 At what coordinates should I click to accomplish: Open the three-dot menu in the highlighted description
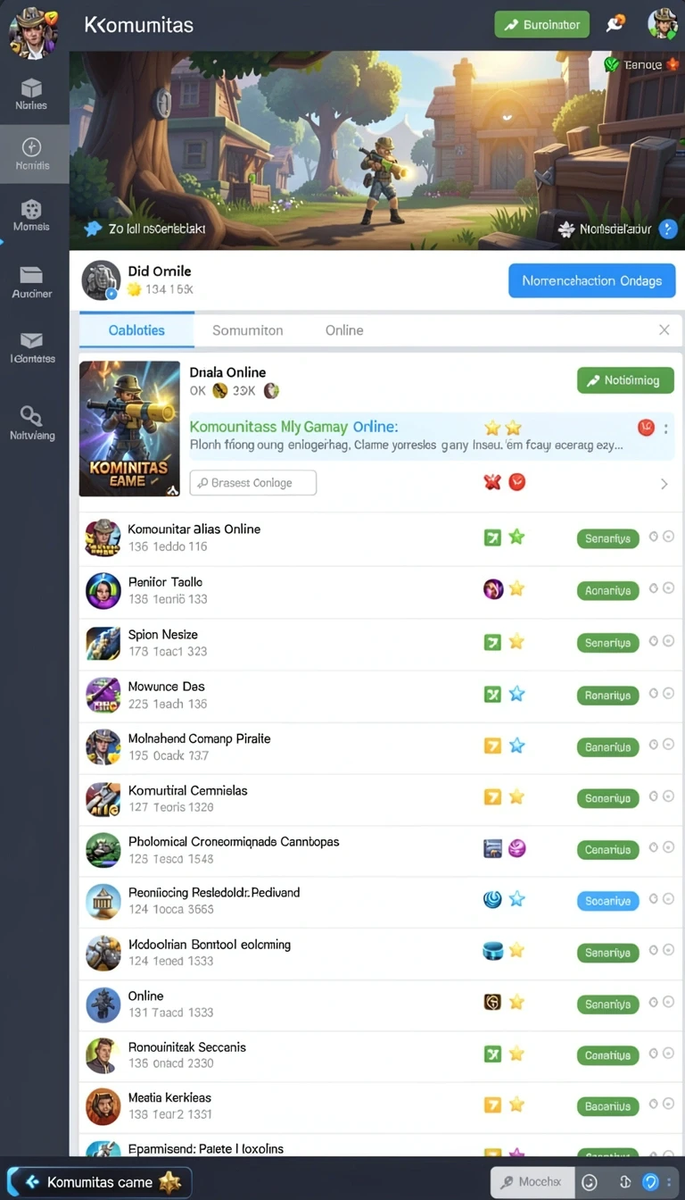(x=665, y=428)
